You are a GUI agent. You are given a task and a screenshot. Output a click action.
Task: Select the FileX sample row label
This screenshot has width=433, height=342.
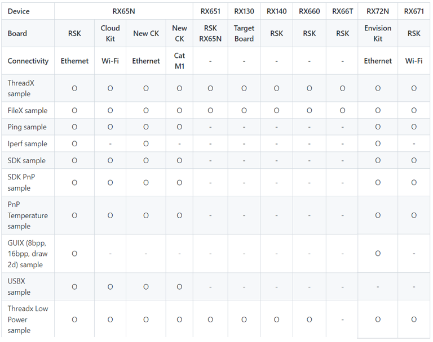28,111
